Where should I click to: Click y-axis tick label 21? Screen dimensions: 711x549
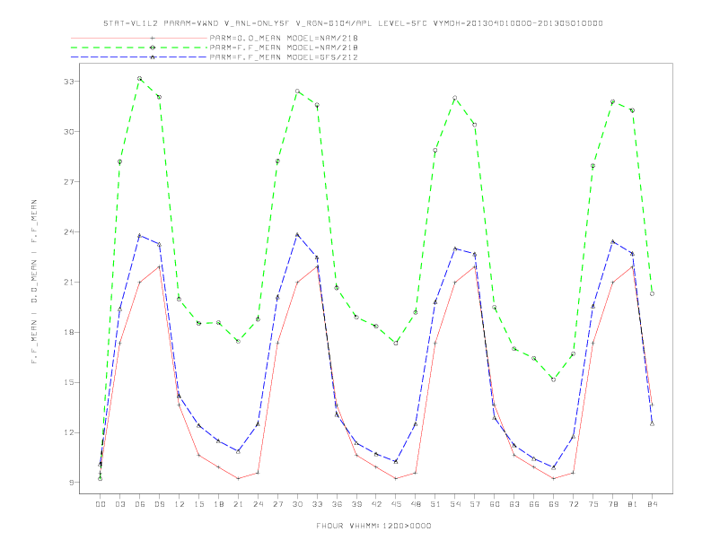tap(69, 283)
